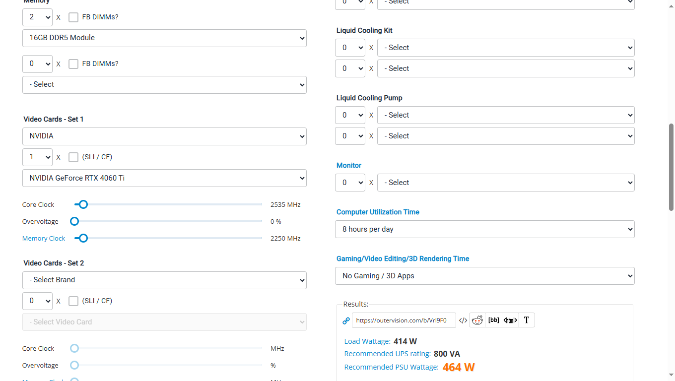675x381 pixels.
Task: Open the Monitor quantity dropdown
Action: coord(350,183)
